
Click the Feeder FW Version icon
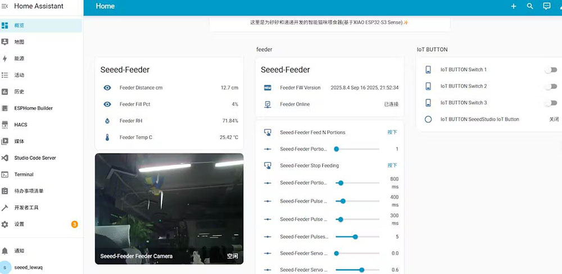(268, 88)
